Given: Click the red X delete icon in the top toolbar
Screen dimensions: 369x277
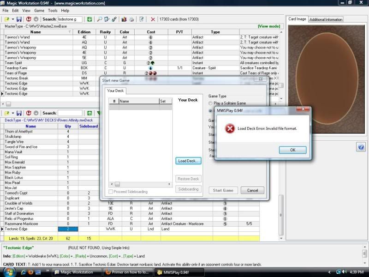Looking at the screenshot, I should [153, 19].
